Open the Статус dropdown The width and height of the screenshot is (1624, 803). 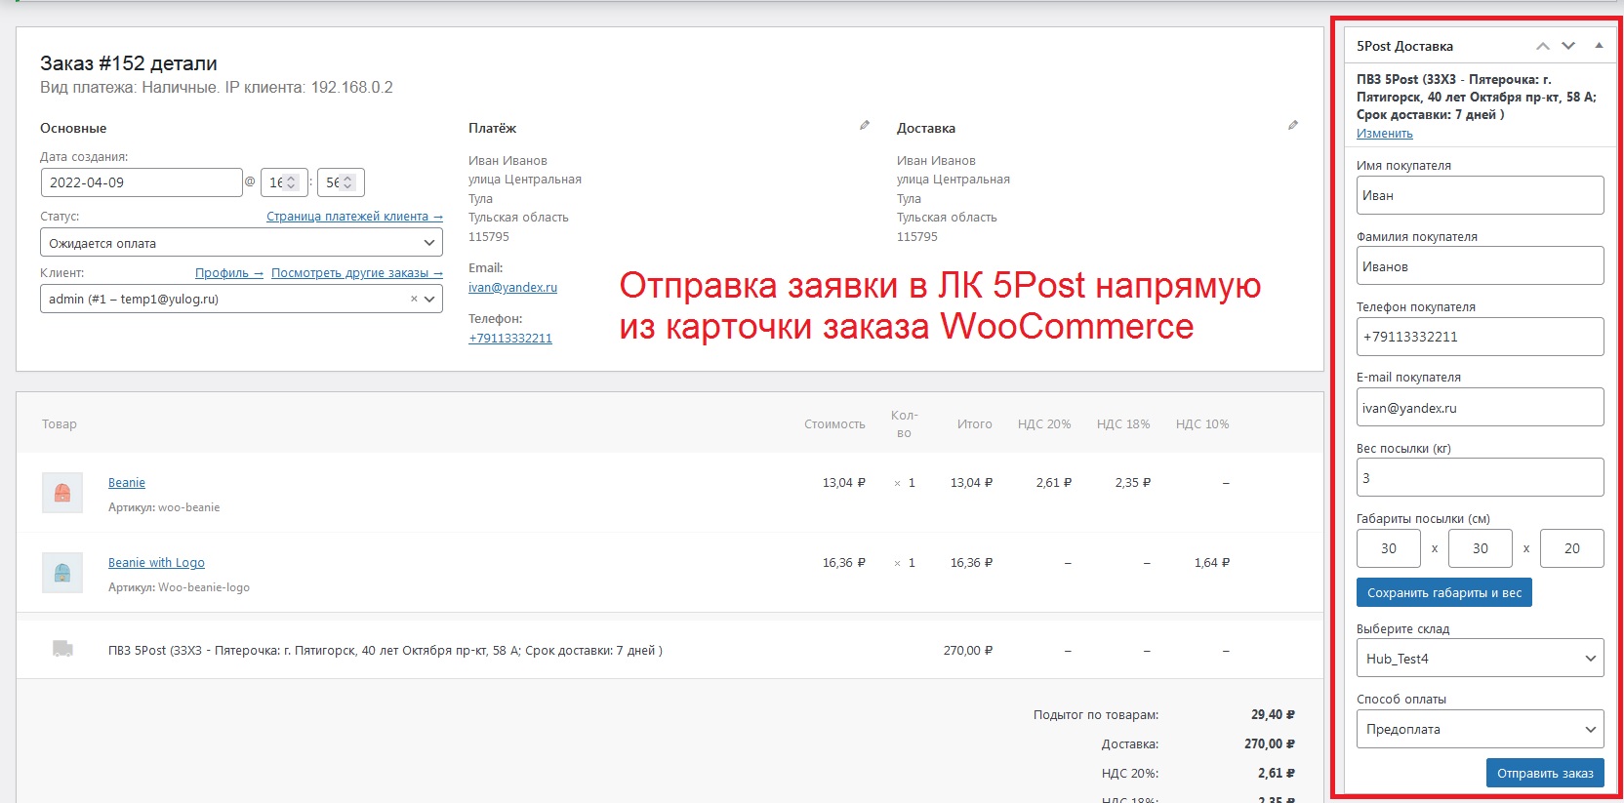tap(241, 243)
